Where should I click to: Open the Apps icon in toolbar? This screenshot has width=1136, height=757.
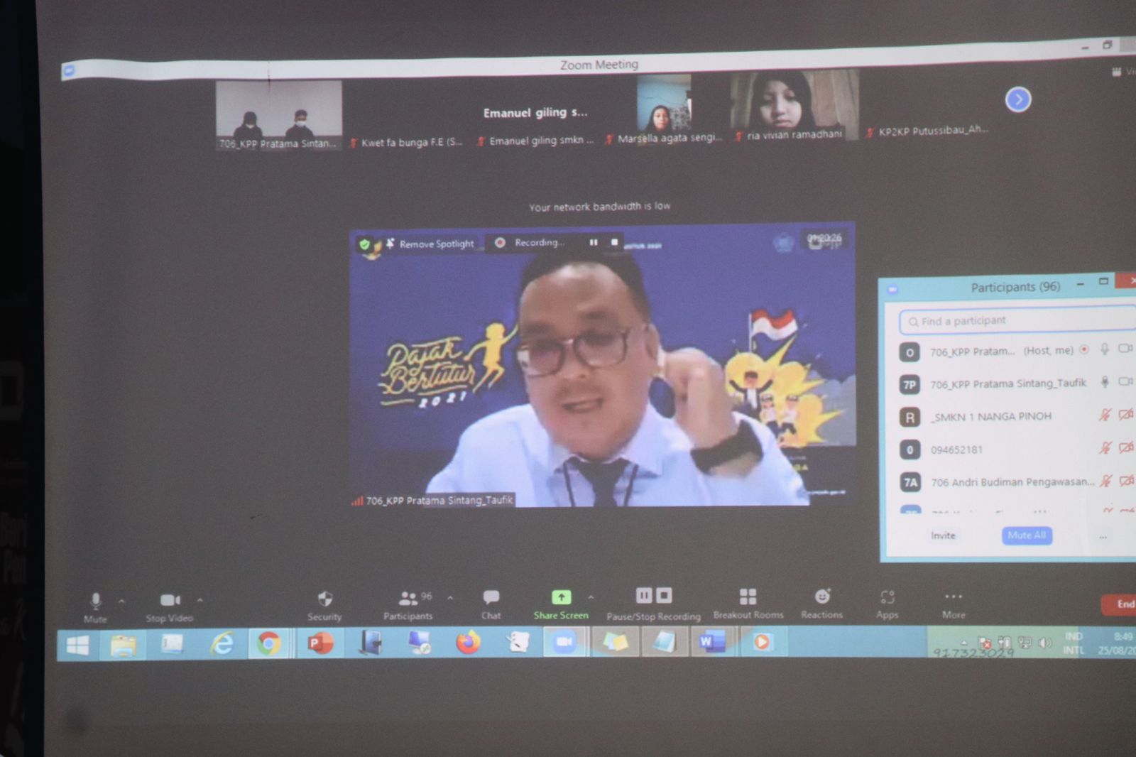tap(887, 597)
